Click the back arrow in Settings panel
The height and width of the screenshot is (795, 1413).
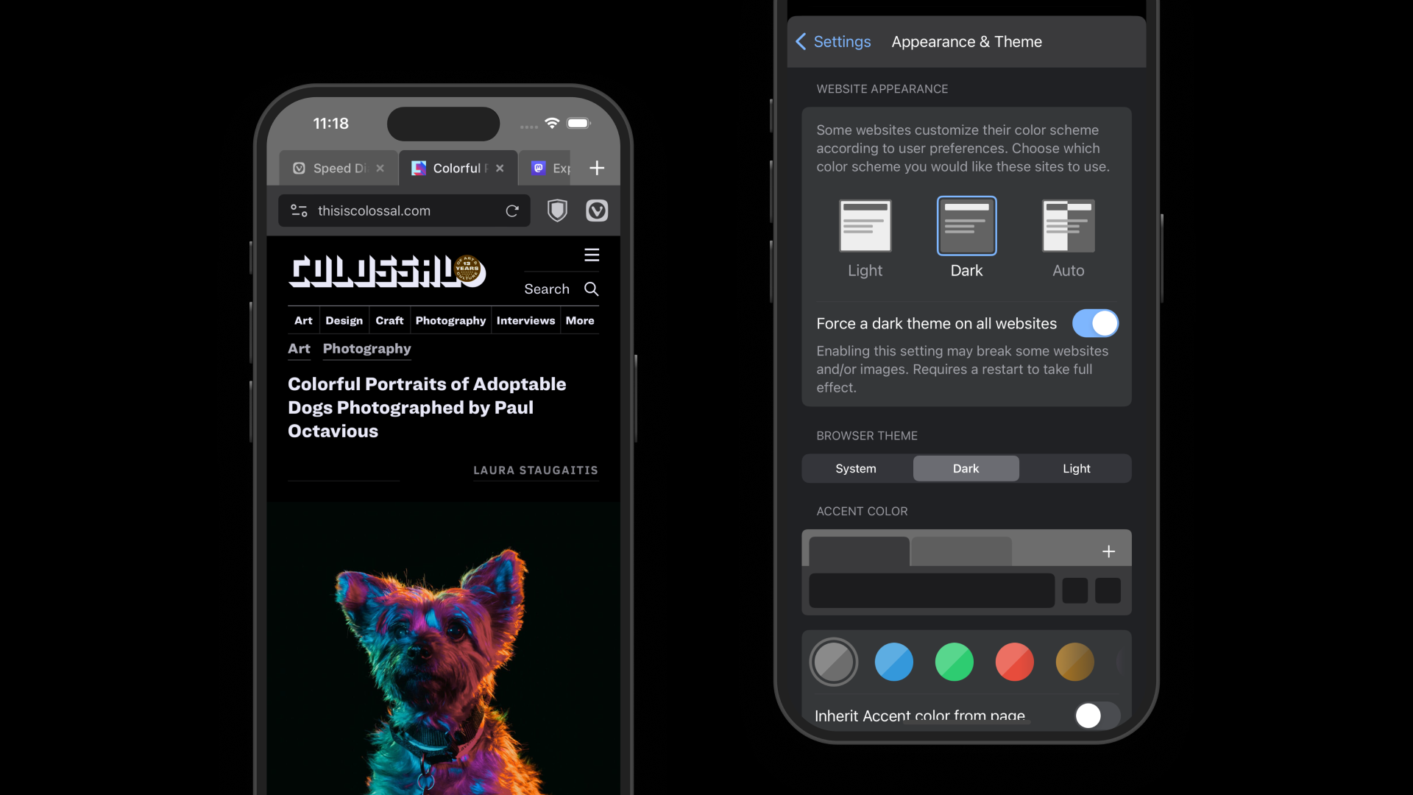pos(801,40)
